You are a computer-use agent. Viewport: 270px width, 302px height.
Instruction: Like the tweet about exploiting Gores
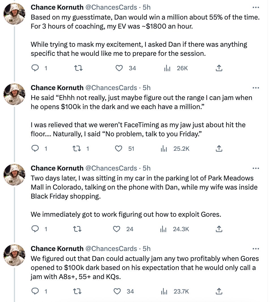click(x=117, y=229)
